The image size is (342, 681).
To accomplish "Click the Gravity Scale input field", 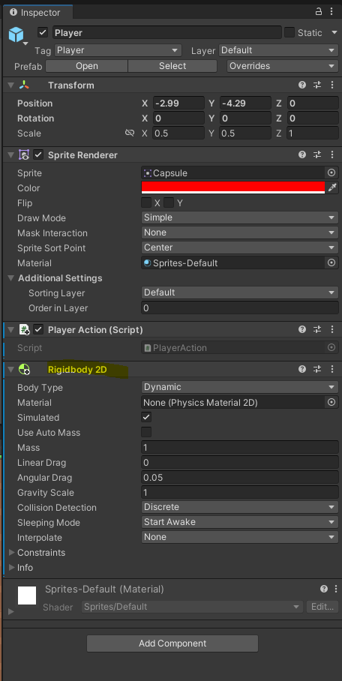I will pyautogui.click(x=240, y=492).
